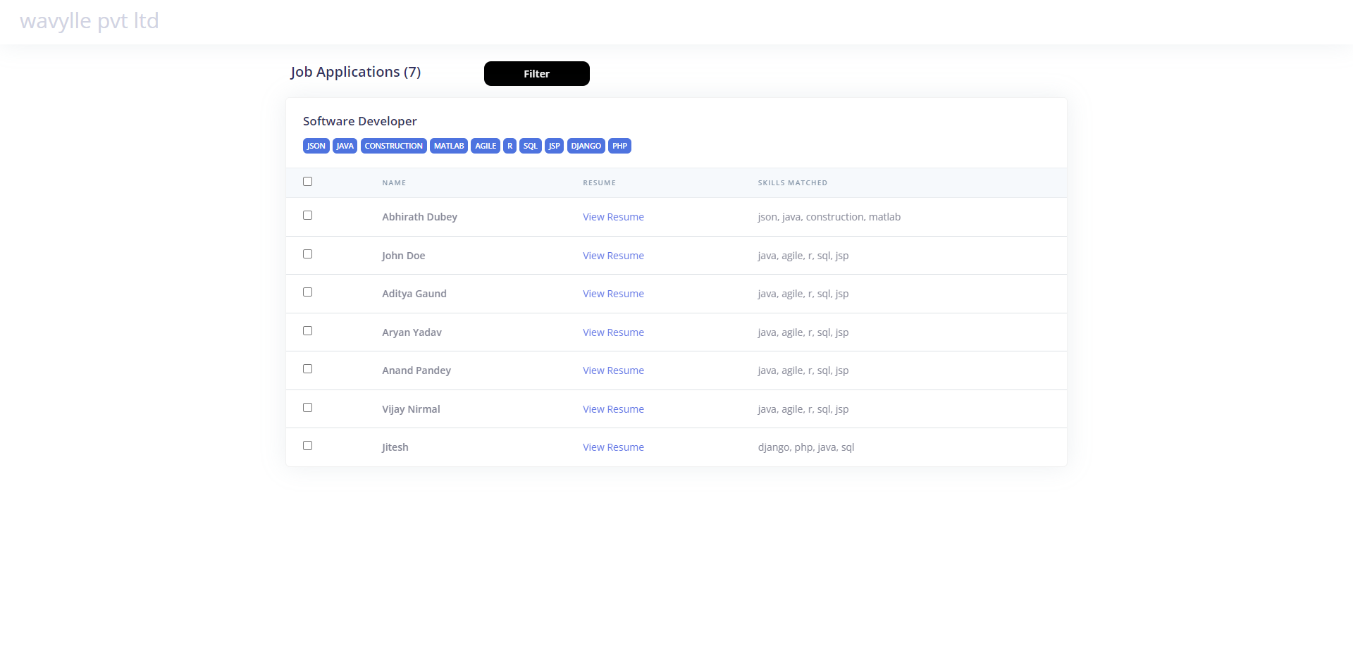Click the name Vijay Nirmal
Screen dimensions: 1353x667
411,409
